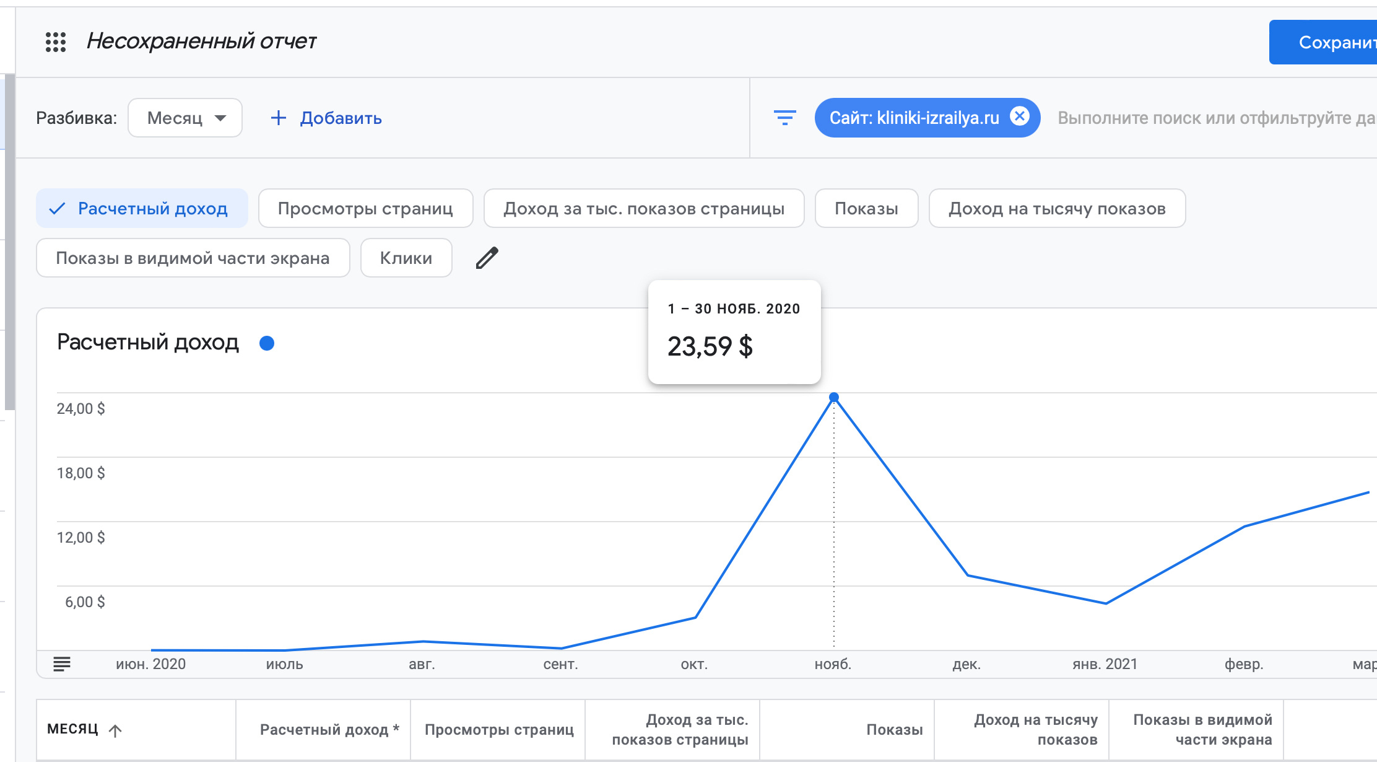Click the filter lines icon

[x=784, y=118]
